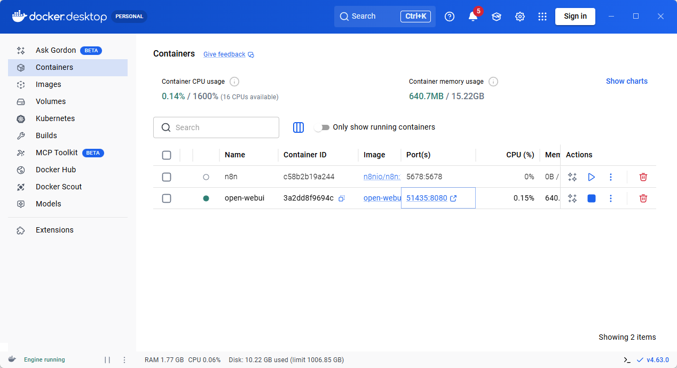
Task: Show info for Container memory usage
Action: point(493,82)
